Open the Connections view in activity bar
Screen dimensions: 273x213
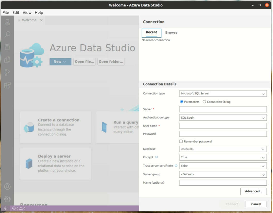7,22
